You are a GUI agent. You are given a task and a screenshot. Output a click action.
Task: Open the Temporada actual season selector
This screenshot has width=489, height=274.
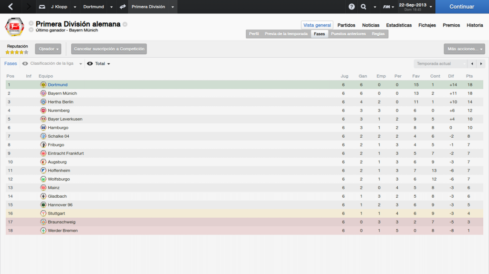pyautogui.click(x=440, y=63)
